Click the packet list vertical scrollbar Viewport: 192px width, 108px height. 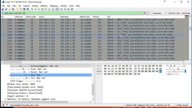tap(190, 38)
